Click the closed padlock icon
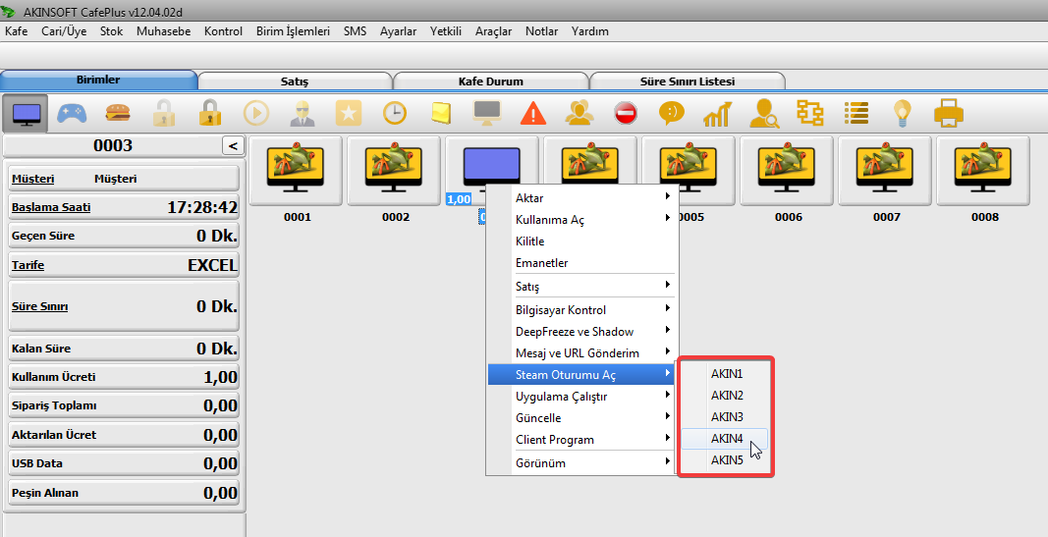Image resolution: width=1048 pixels, height=537 pixels. (x=210, y=114)
